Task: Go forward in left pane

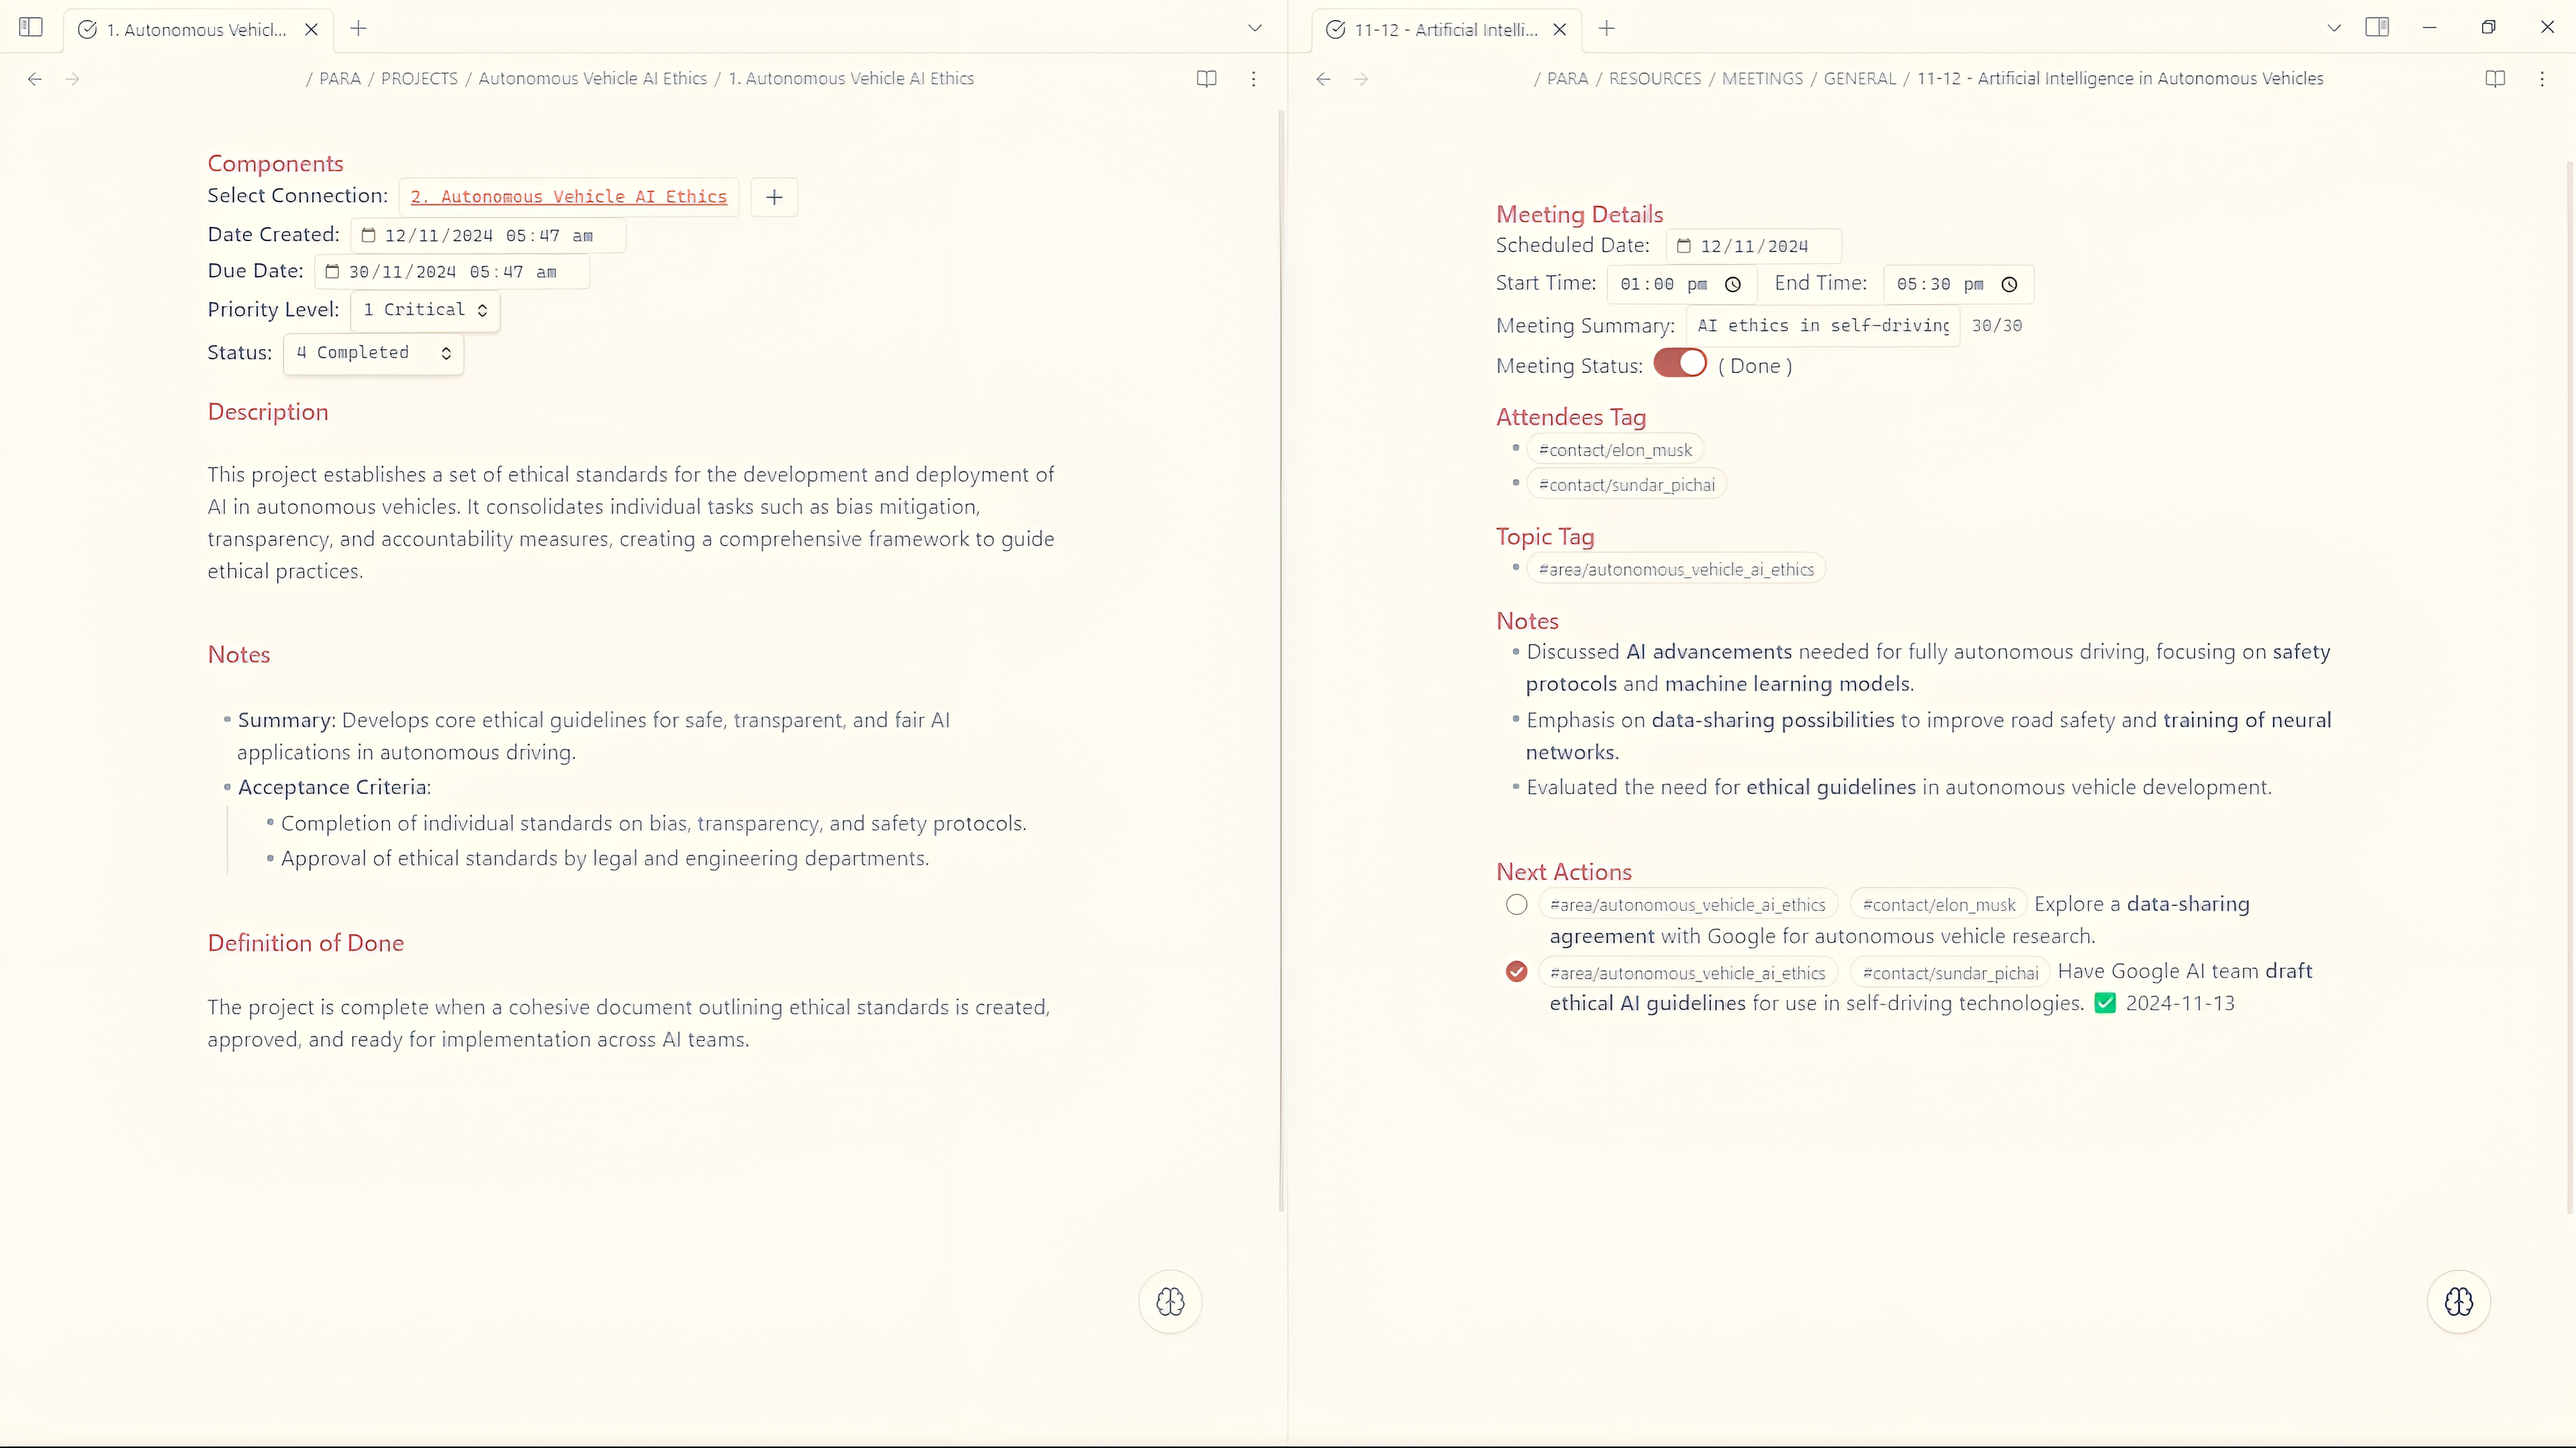Action: point(72,78)
